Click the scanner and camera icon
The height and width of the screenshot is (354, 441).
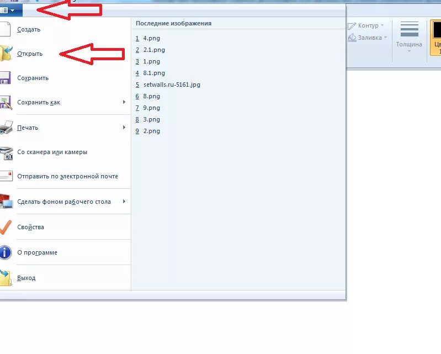pyautogui.click(x=6, y=153)
